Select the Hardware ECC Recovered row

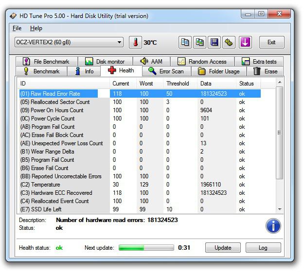click(x=140, y=193)
